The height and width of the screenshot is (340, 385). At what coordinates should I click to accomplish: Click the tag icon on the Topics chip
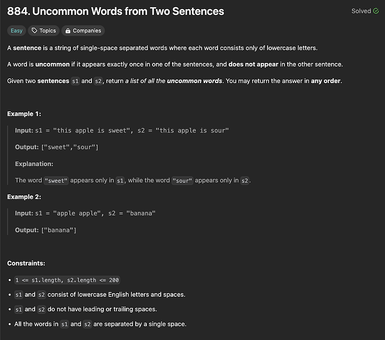point(36,30)
